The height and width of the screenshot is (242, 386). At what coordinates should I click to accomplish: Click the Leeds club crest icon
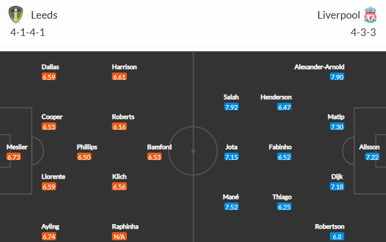coord(16,15)
